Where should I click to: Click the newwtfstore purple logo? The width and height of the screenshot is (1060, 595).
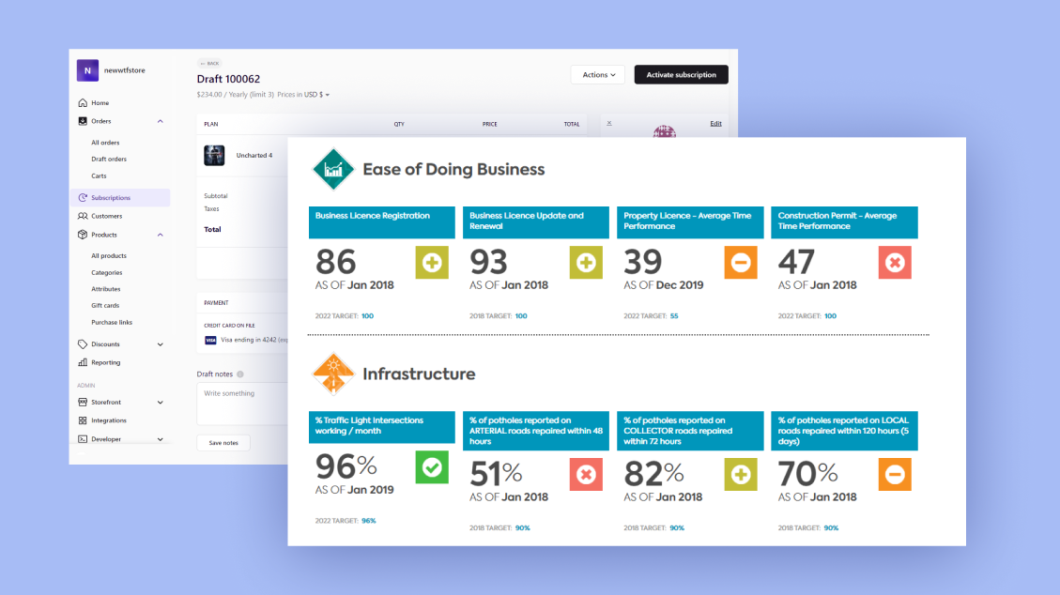click(87, 70)
